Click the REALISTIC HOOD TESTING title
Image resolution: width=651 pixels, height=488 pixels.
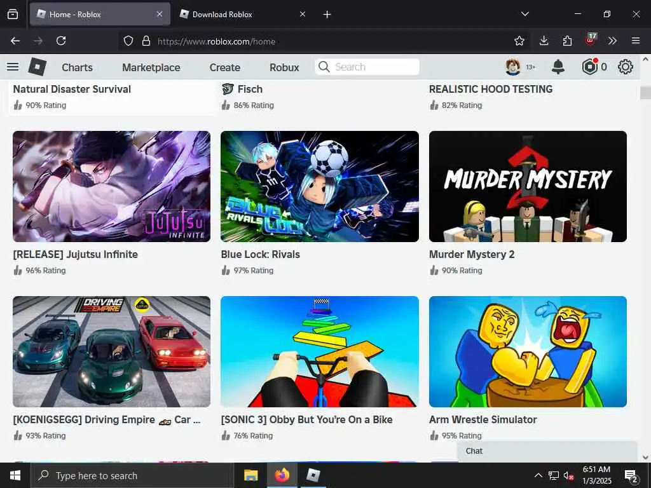(x=491, y=89)
